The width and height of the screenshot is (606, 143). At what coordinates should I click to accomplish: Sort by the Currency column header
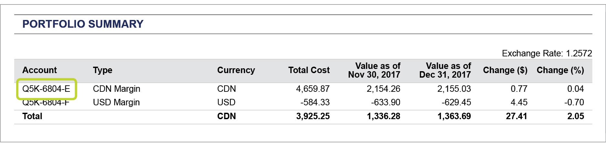pyautogui.click(x=236, y=70)
